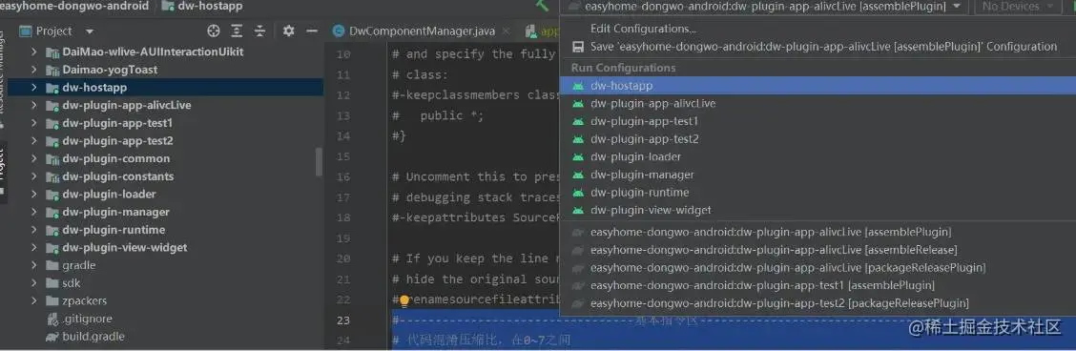Screen dimensions: 1076x351
Task: Select dw-hostapp in Run Configurations list
Action: (817, 86)
